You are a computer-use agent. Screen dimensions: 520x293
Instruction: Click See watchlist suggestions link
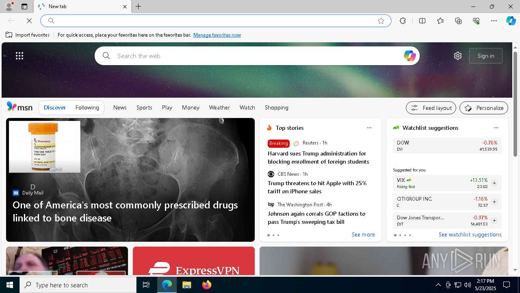coord(470,235)
